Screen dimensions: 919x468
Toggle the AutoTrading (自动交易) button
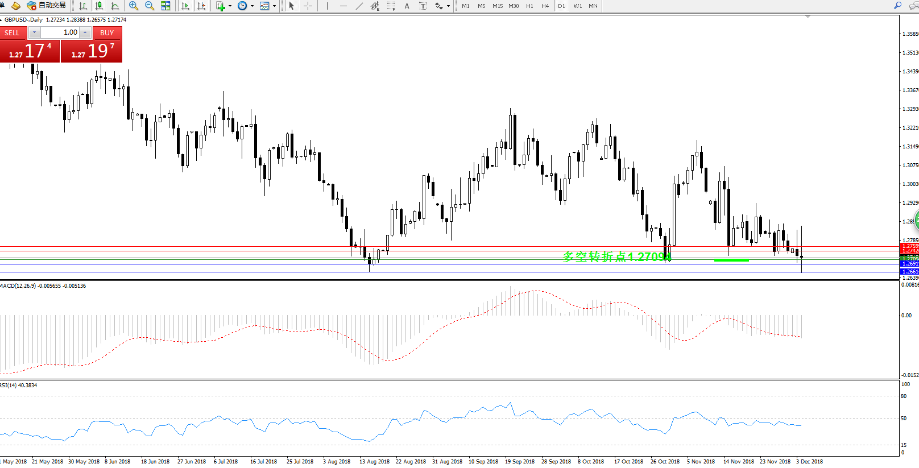pos(47,6)
